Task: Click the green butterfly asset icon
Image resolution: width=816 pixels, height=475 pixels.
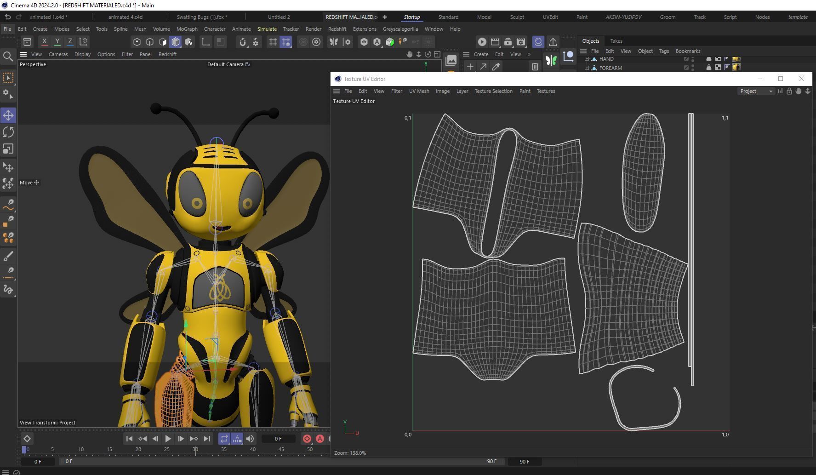Action: click(551, 60)
